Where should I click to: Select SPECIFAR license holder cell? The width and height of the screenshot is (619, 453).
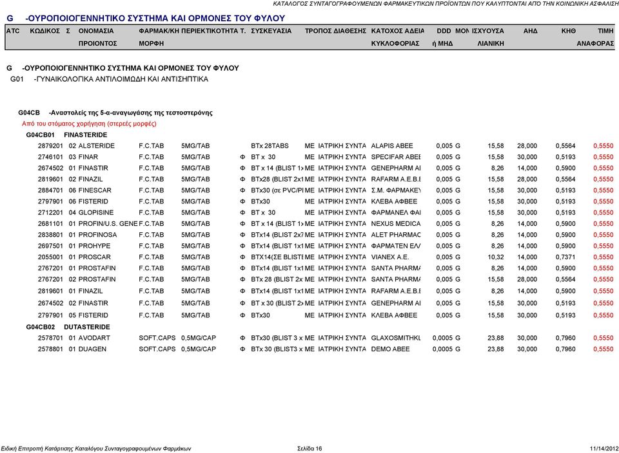tap(396, 157)
